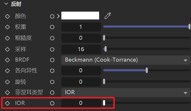Toggle the circle port next to 旋转
Screen dimensions: 191x111
click(x=52, y=82)
